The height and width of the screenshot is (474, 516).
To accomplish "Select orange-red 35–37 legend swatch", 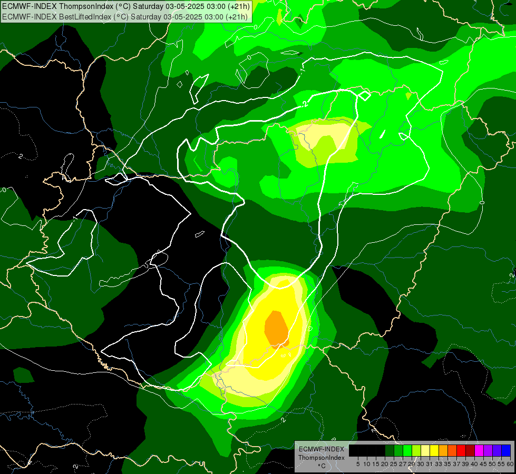I will coord(452,450).
